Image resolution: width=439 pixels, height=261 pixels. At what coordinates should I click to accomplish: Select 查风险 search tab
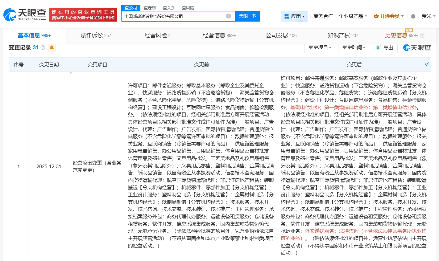(188, 8)
